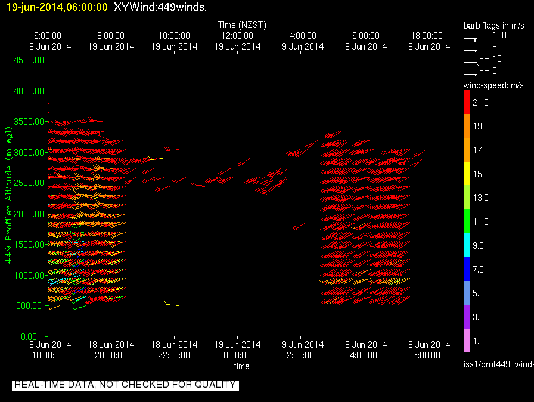Click the top axis 18:00:00 19-Jun-2014 label
The width and height of the screenshot is (534, 402).
click(427, 41)
